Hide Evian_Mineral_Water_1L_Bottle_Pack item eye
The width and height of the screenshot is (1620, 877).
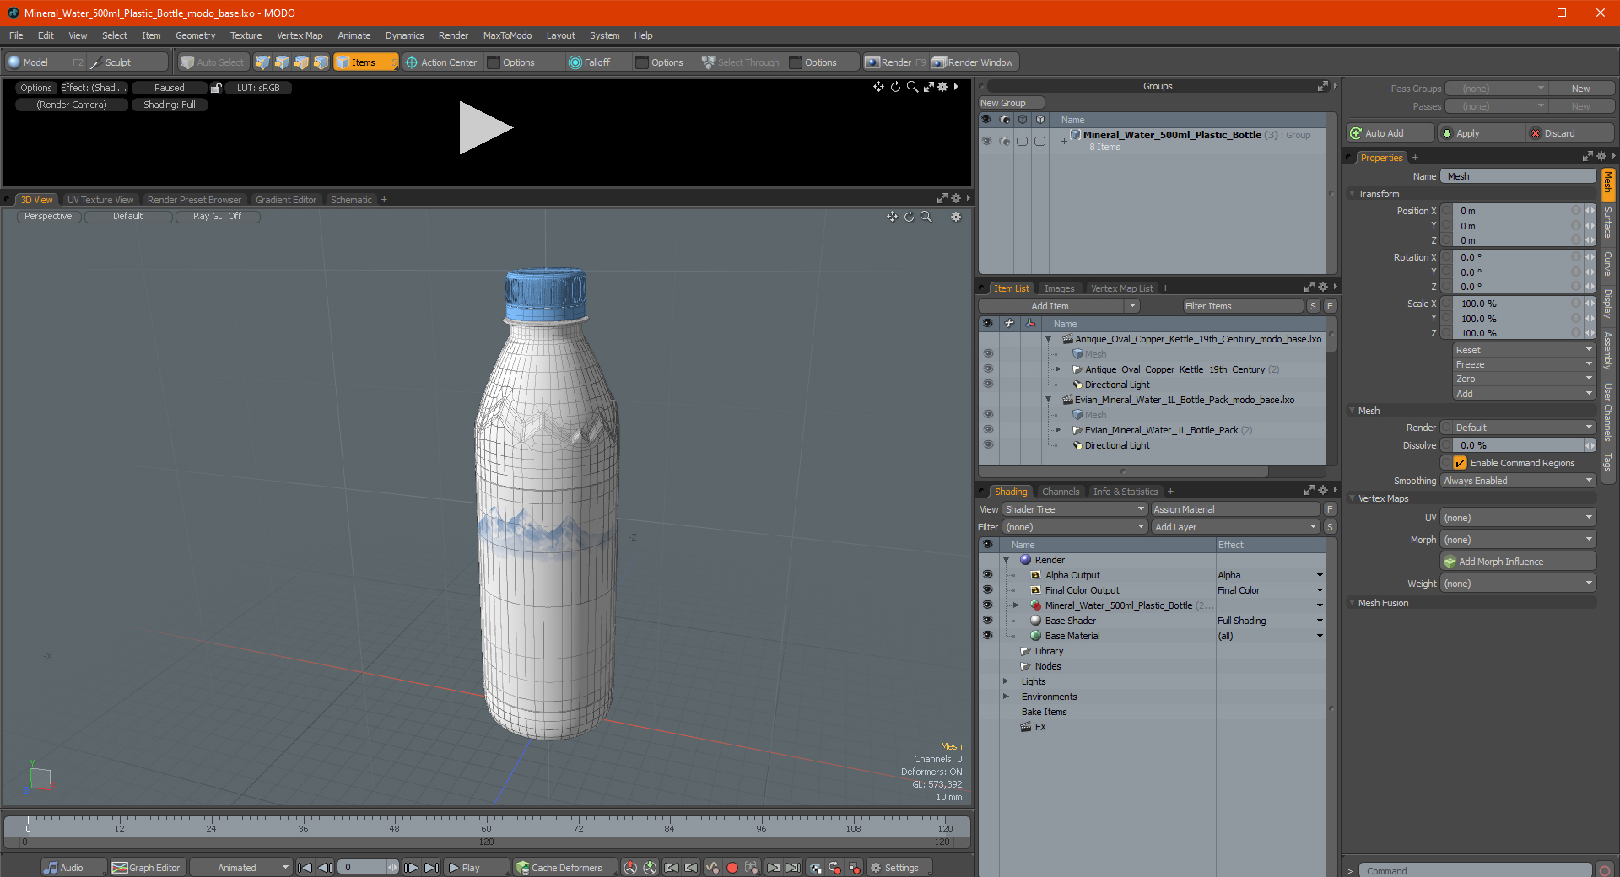[988, 430]
